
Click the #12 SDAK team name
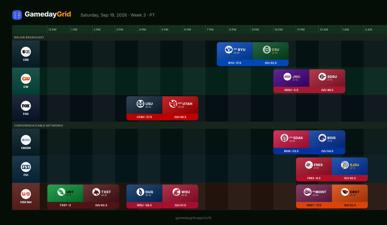pos(296,138)
